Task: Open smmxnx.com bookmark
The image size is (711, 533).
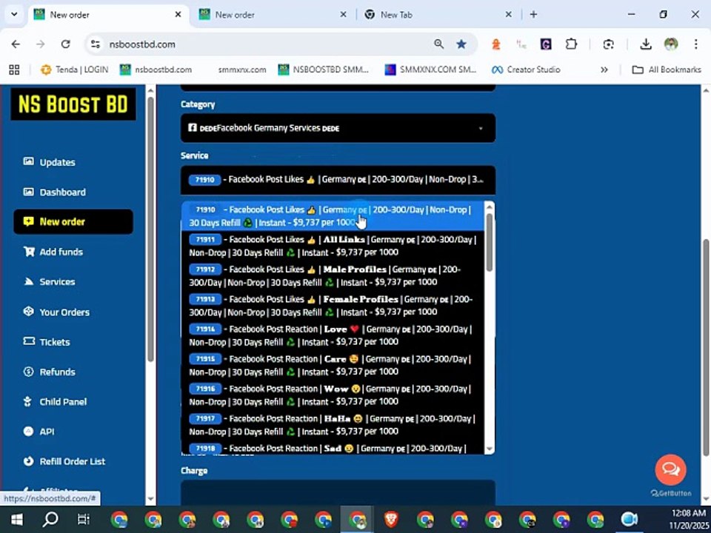Action: click(242, 70)
